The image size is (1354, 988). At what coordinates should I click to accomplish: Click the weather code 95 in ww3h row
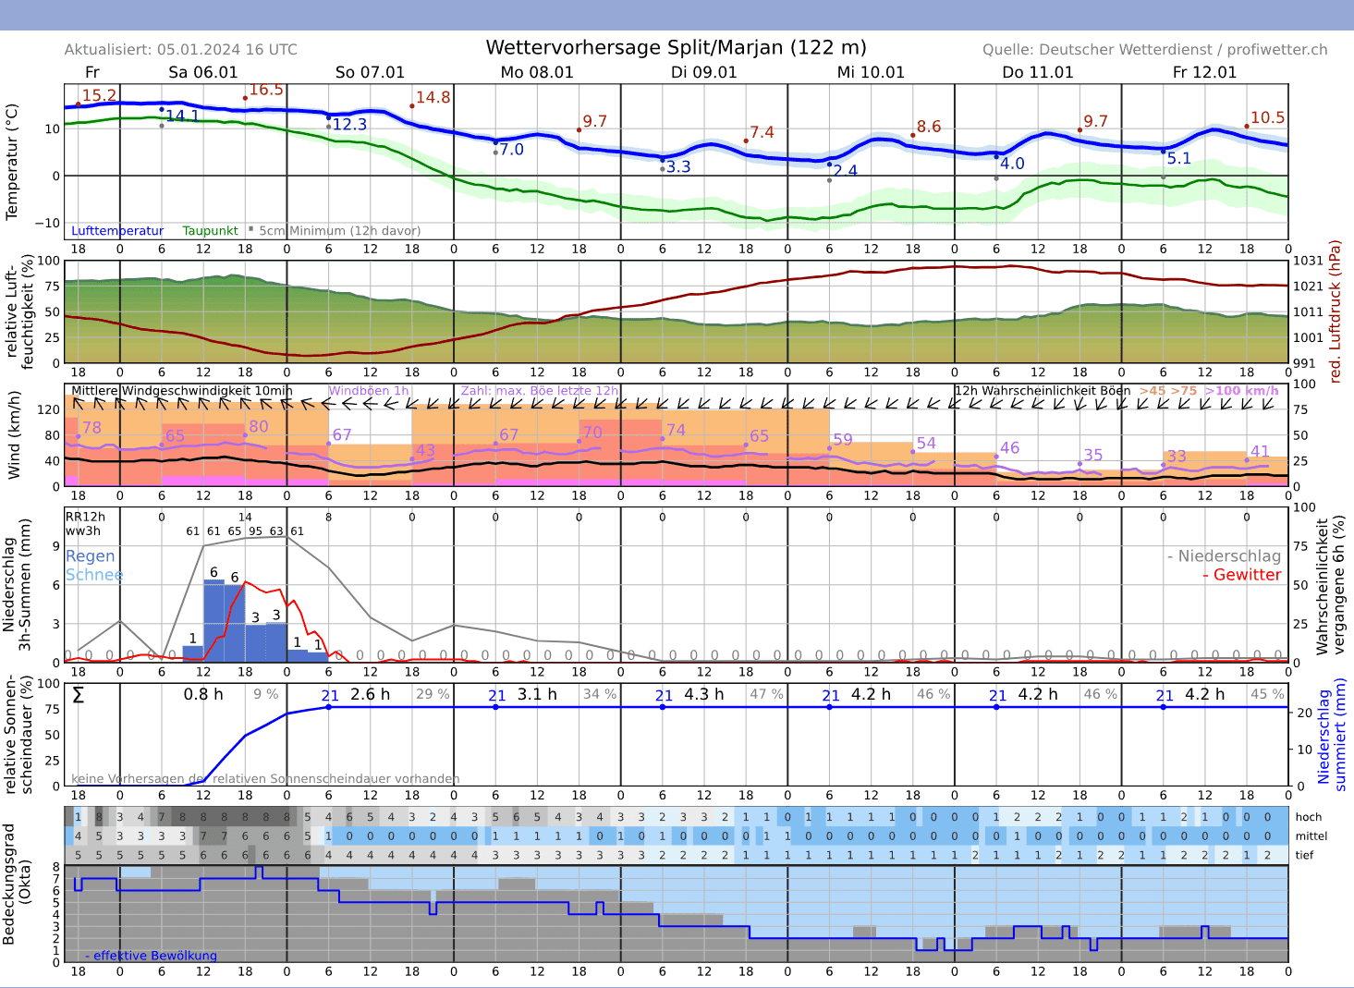(x=255, y=531)
